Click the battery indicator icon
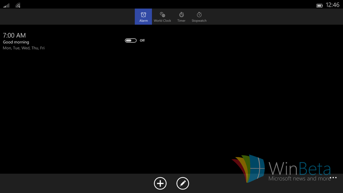The image size is (343, 193). (319, 5)
